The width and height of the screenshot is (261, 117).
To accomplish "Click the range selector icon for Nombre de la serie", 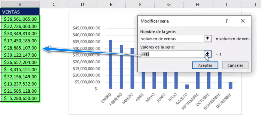I will tap(208, 39).
